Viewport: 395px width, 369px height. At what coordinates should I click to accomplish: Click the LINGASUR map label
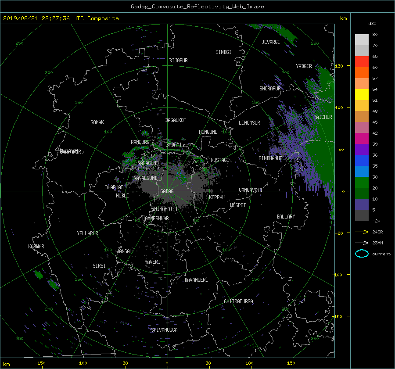249,123
